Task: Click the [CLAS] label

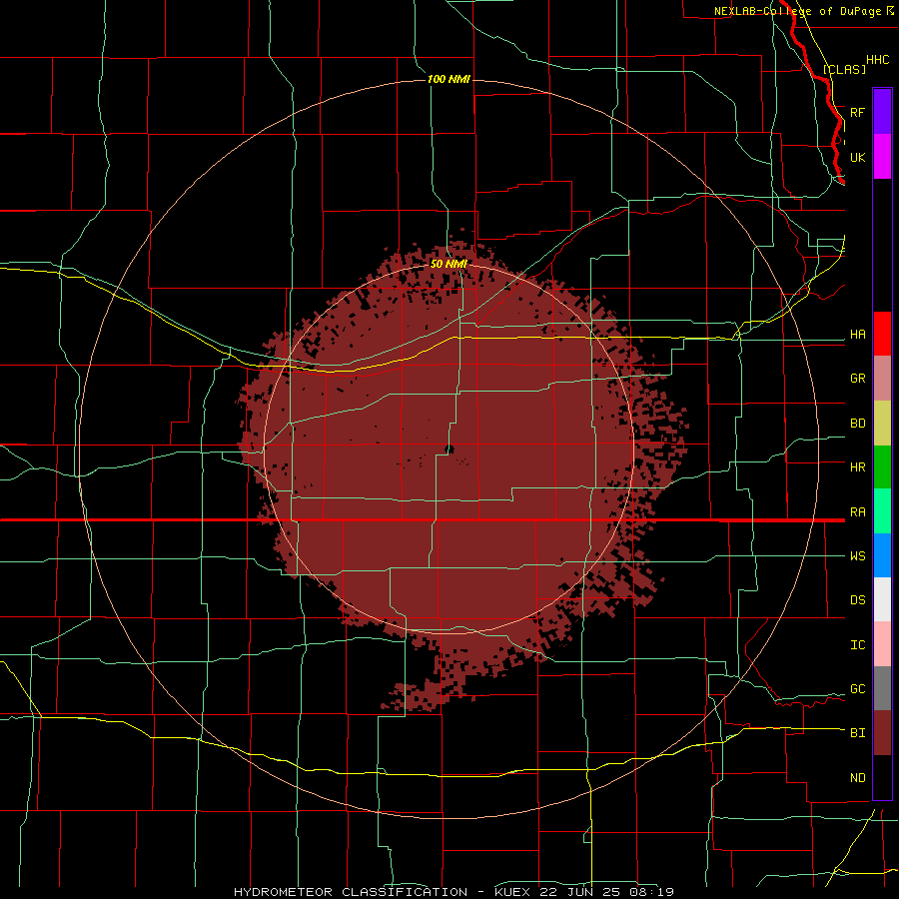Action: (844, 69)
